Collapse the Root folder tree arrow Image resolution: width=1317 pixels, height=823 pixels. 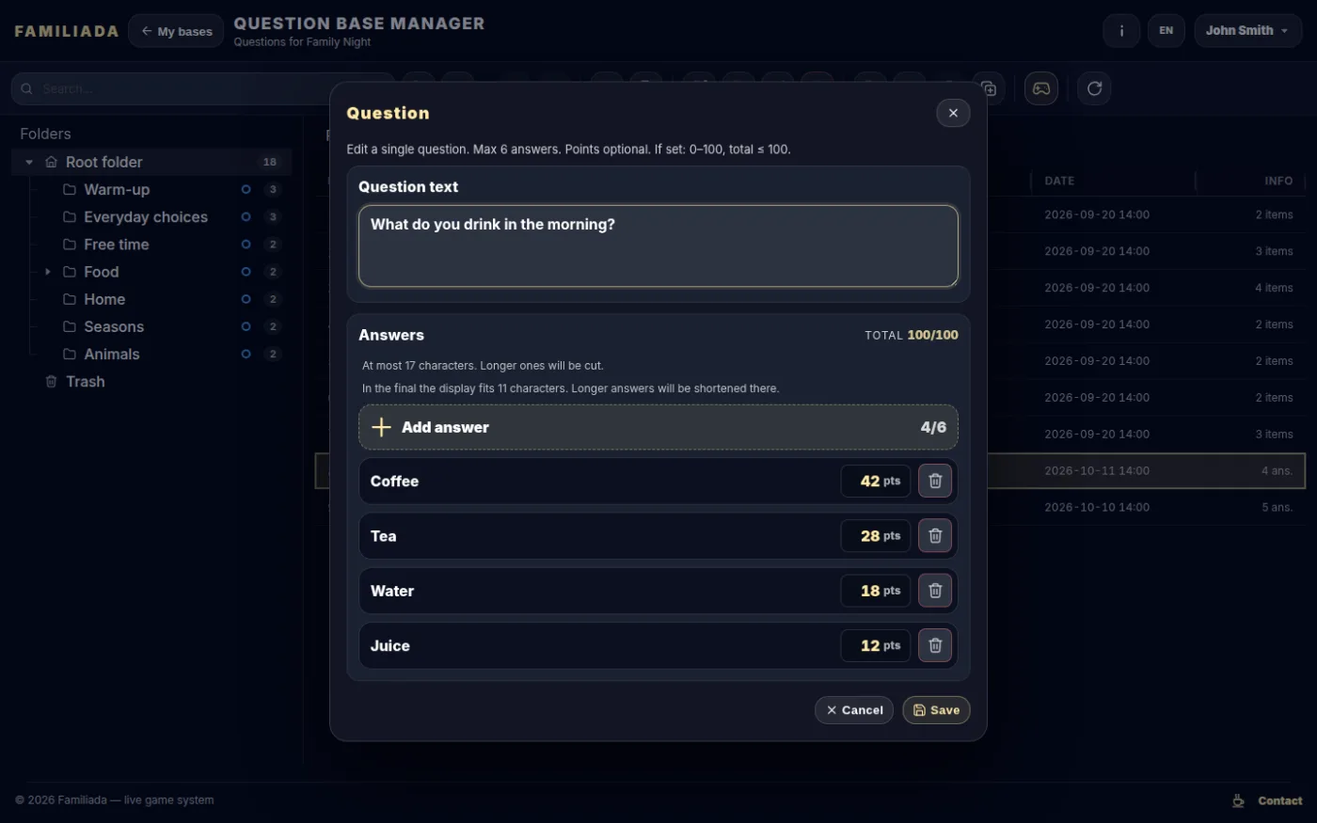click(29, 162)
